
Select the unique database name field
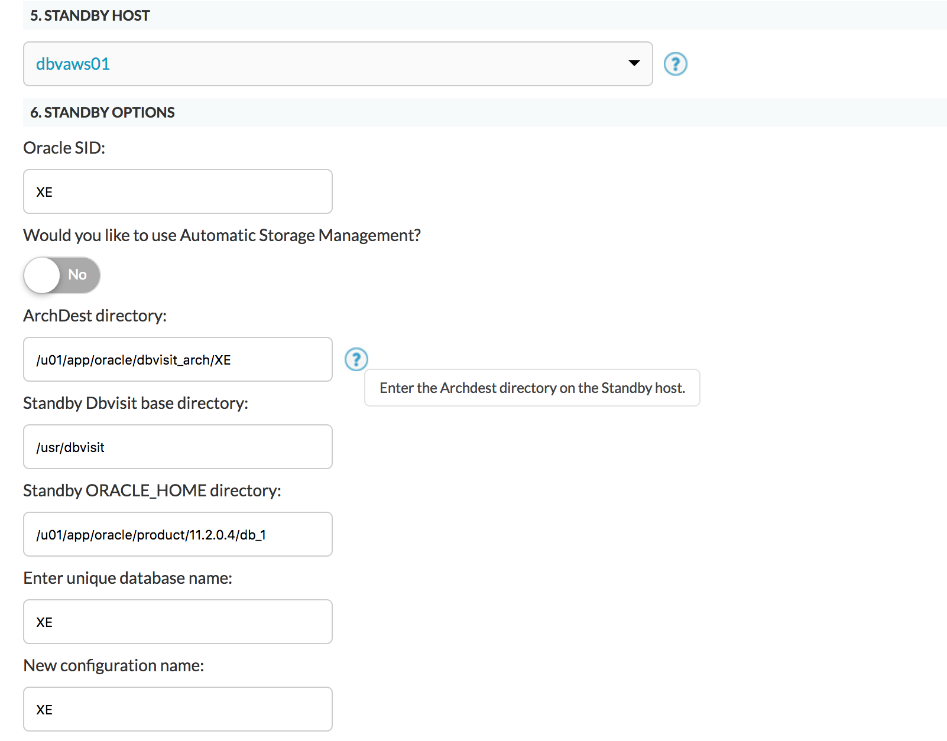178,622
